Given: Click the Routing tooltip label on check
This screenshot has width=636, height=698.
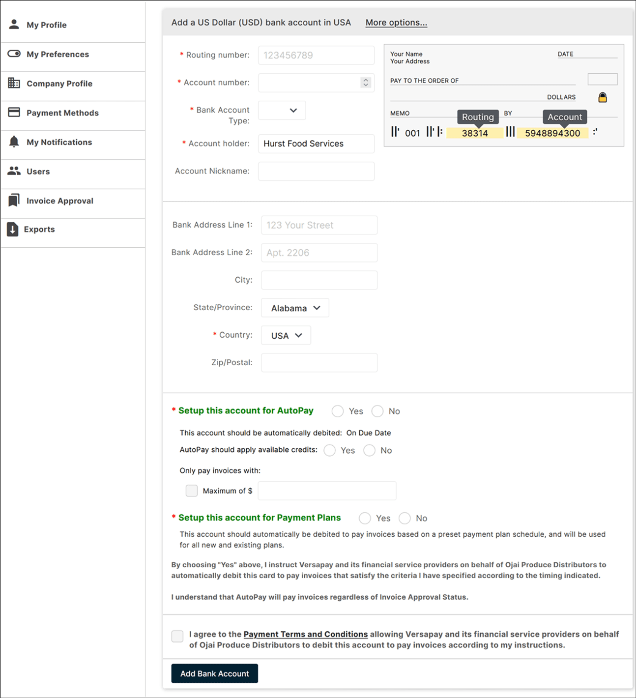Looking at the screenshot, I should pyautogui.click(x=478, y=117).
